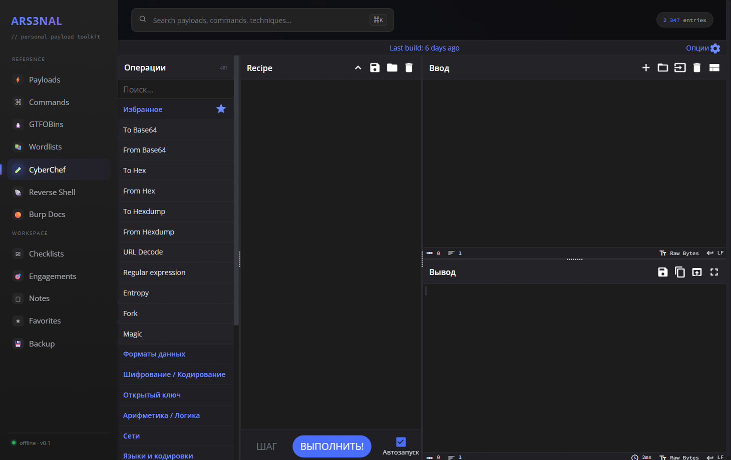Open output Raw Bytes encoding selector

point(679,457)
